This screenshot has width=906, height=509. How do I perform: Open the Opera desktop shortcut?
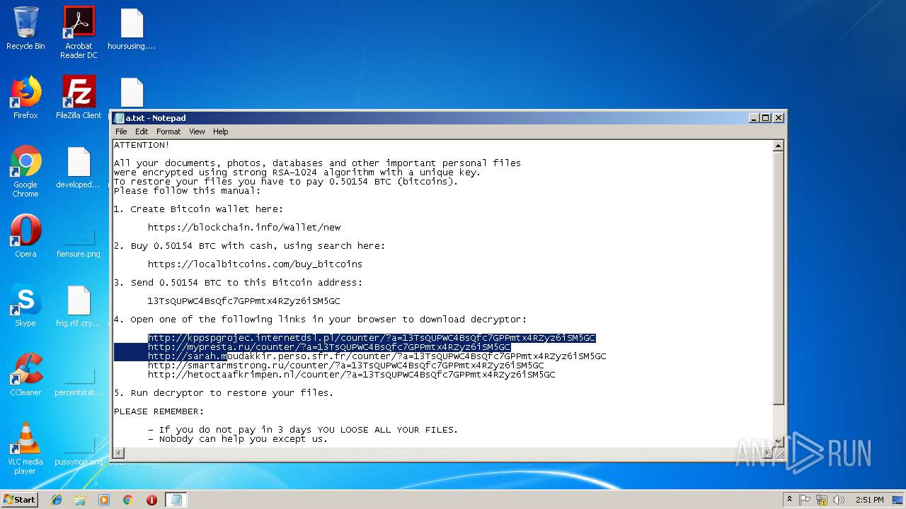point(25,236)
